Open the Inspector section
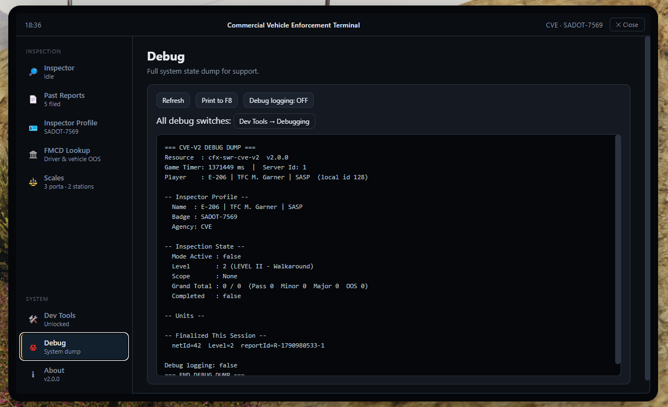The image size is (668, 407). (74, 72)
